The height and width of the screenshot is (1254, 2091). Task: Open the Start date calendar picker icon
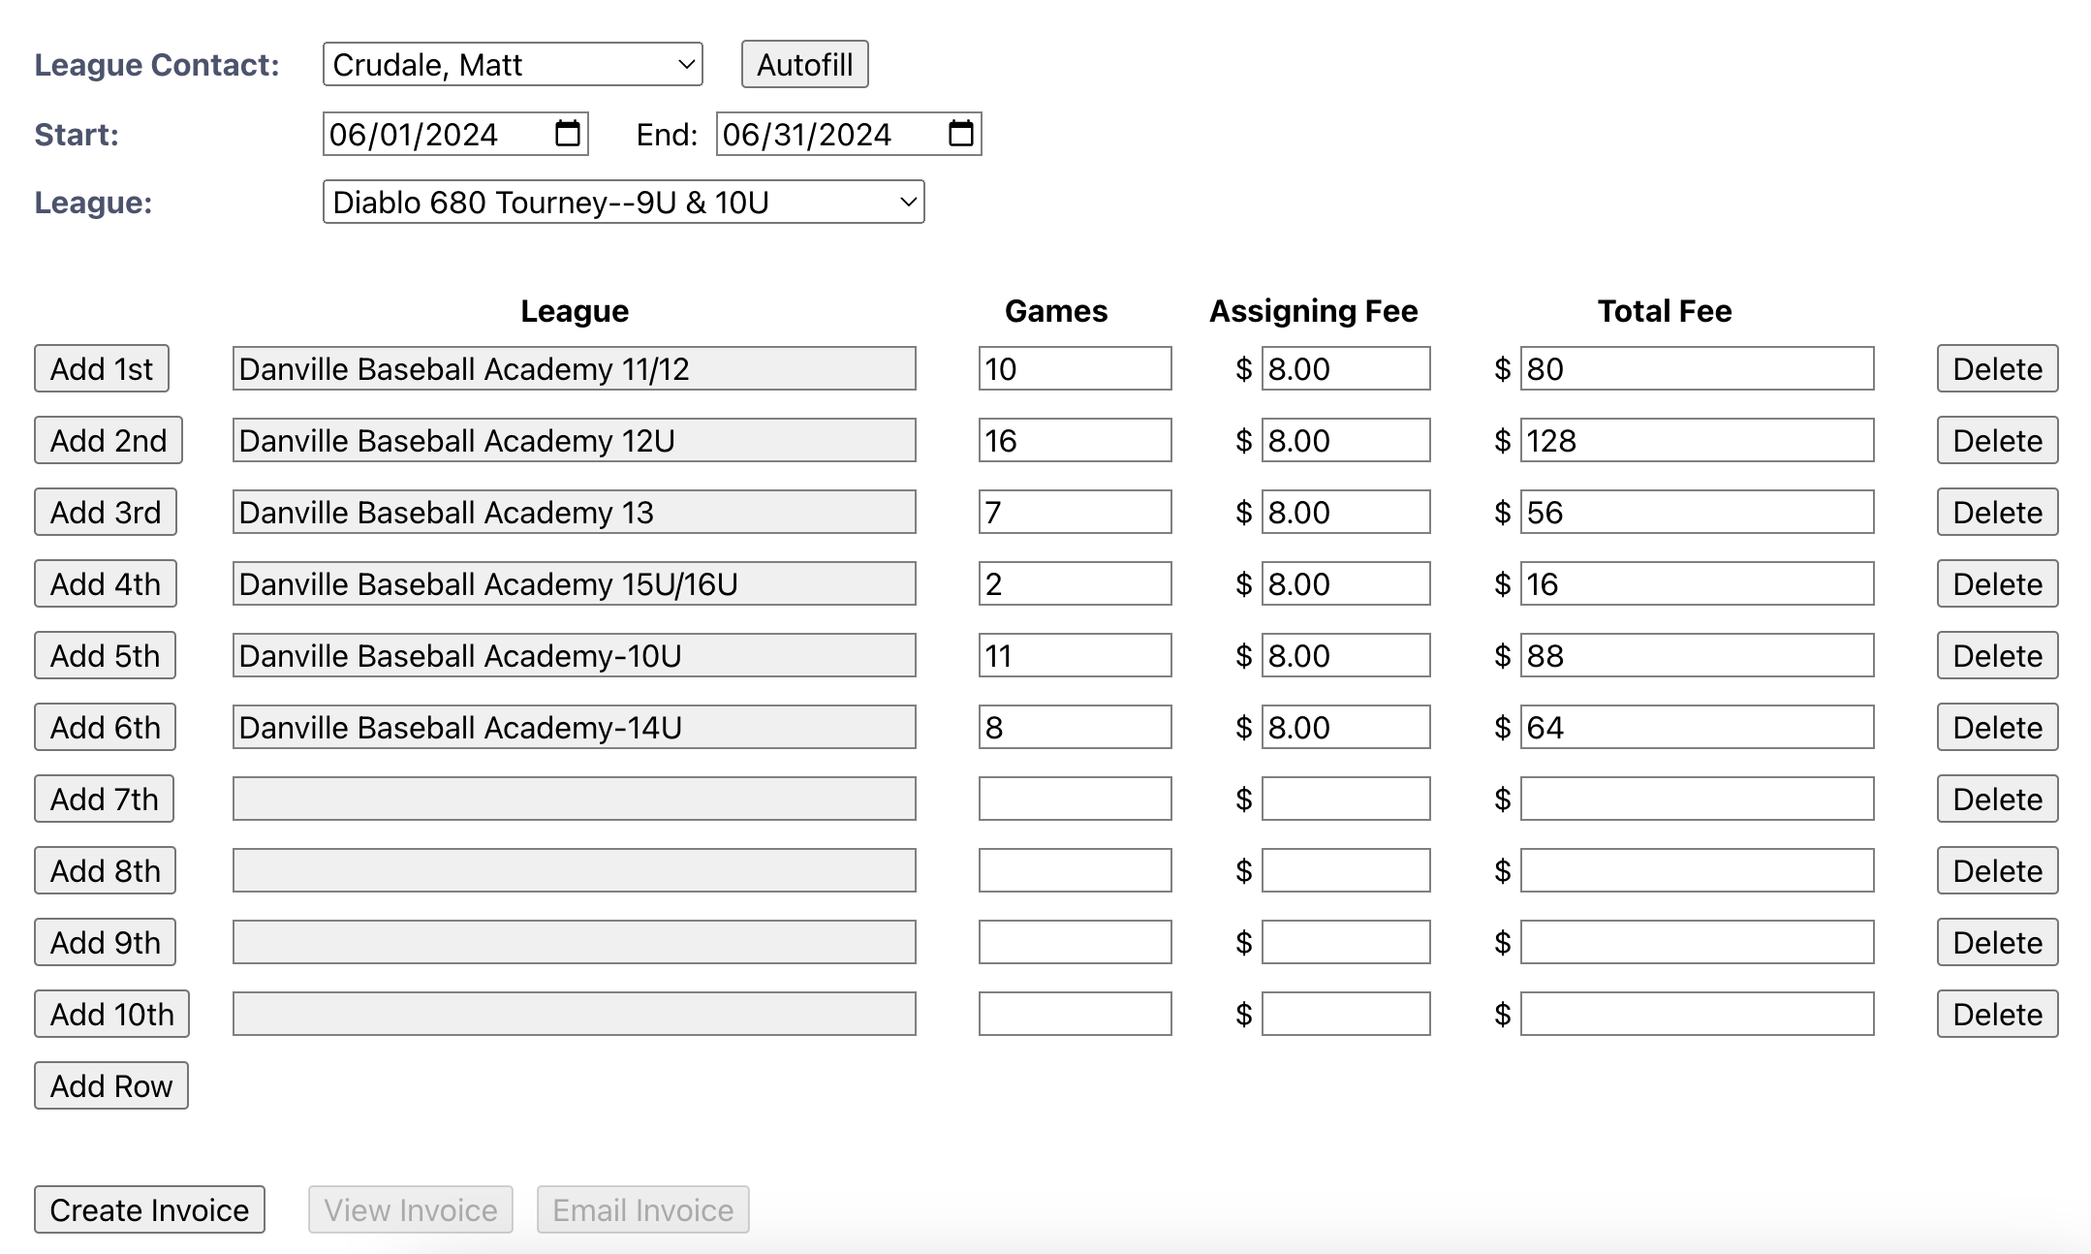pos(568,134)
